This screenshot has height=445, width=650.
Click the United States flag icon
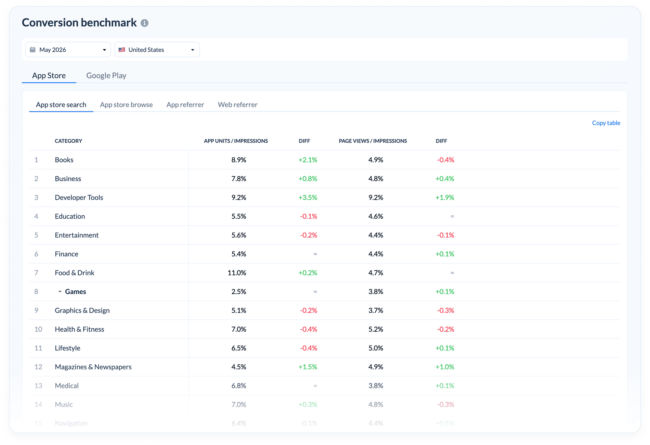pos(122,50)
